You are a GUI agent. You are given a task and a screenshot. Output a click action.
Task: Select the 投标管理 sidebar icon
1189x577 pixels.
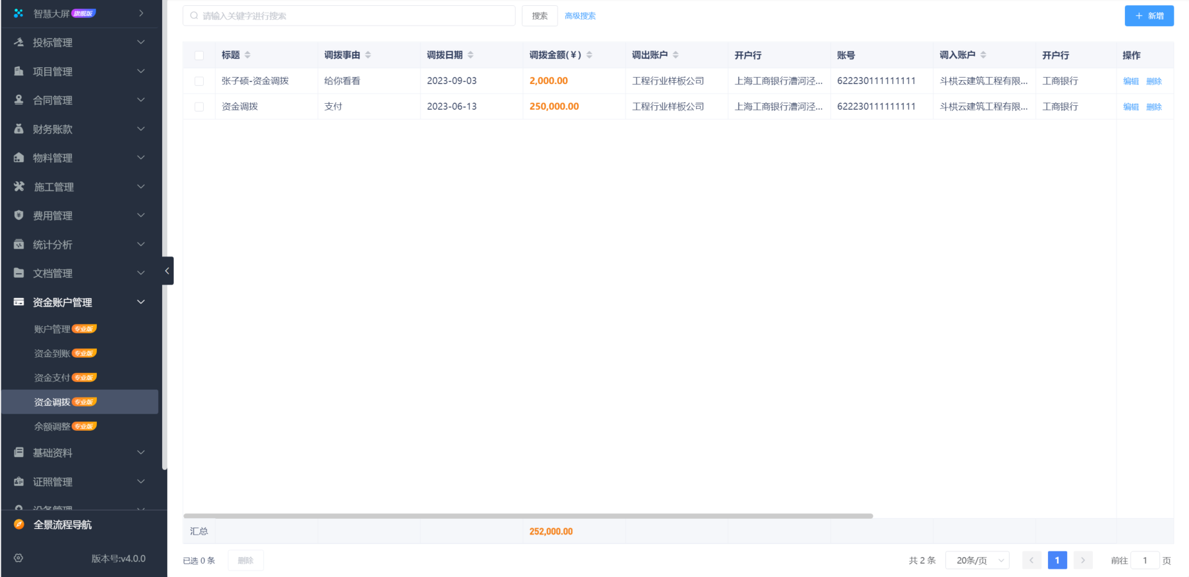pos(17,42)
